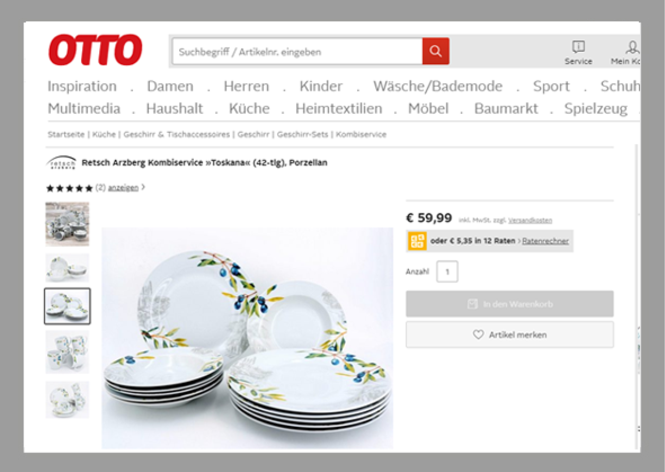Click the Anzahl quantity field
This screenshot has height=472, width=665.
447,272
